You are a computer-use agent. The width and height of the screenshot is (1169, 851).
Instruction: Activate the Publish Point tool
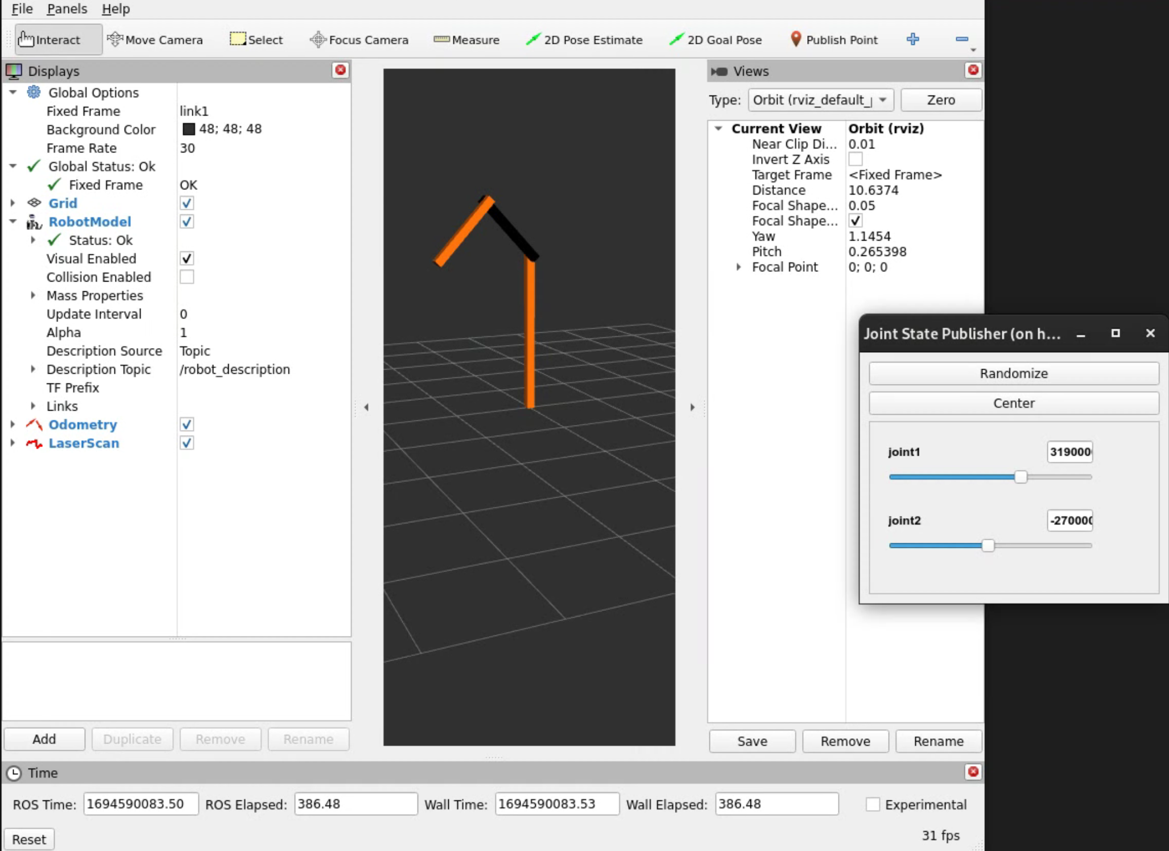pyautogui.click(x=834, y=40)
